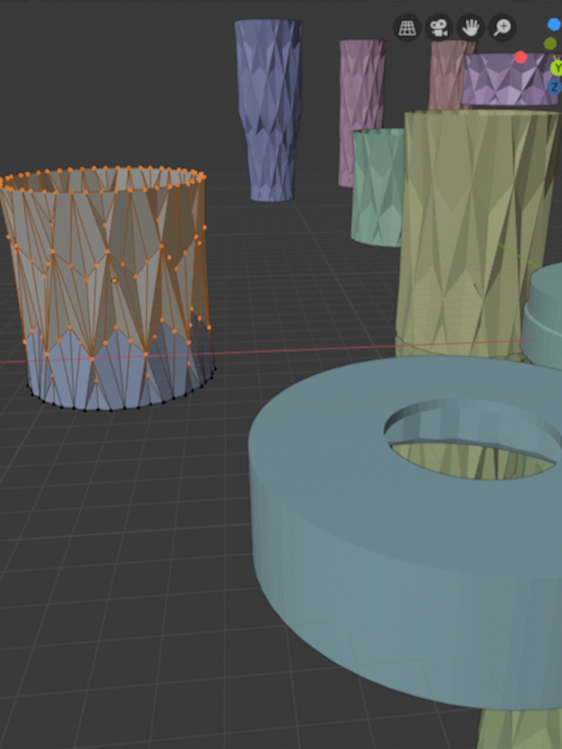The image size is (562, 749).
Task: Toggle perspective/orthographic view grid icon
Action: pos(407,28)
